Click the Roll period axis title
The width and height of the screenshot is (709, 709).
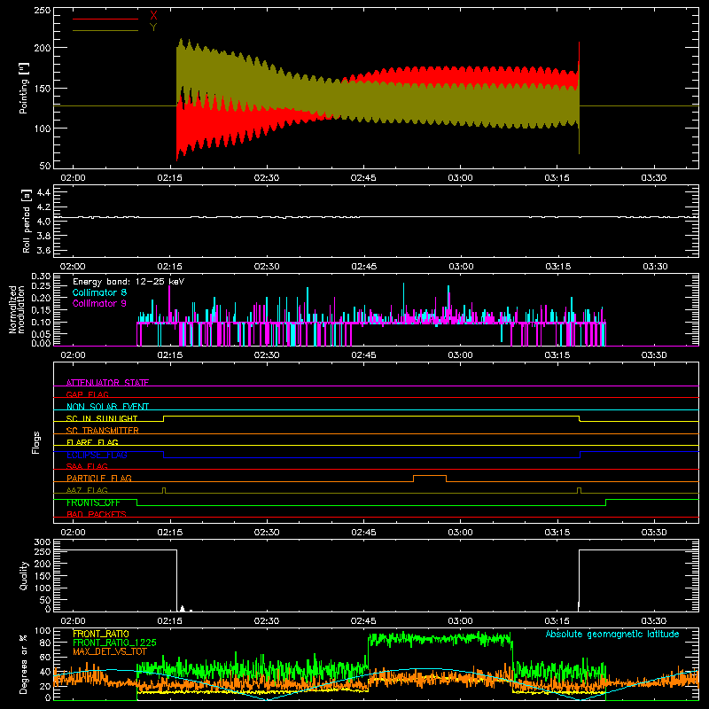click(27, 221)
